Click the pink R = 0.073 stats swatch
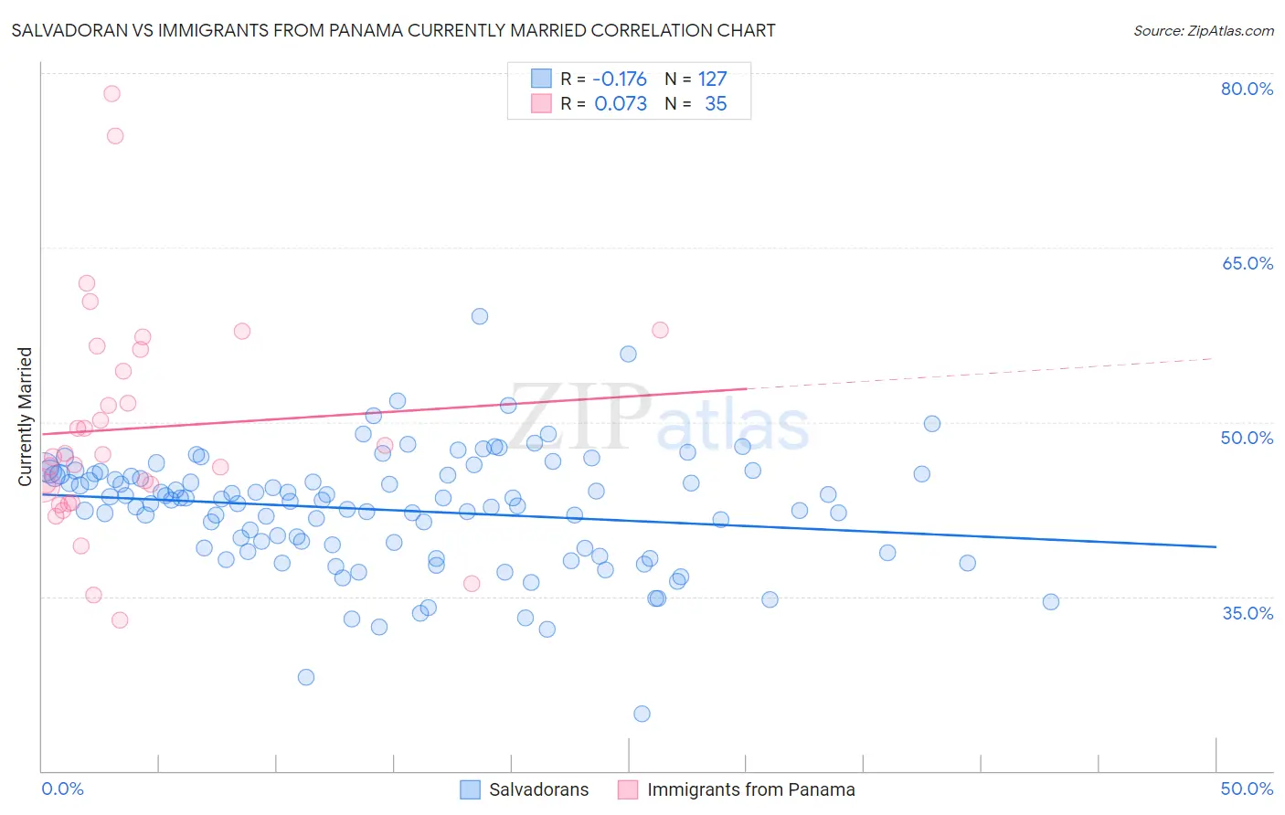 pos(541,103)
